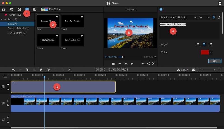
Task: Align title text center
Action: click(x=204, y=44)
